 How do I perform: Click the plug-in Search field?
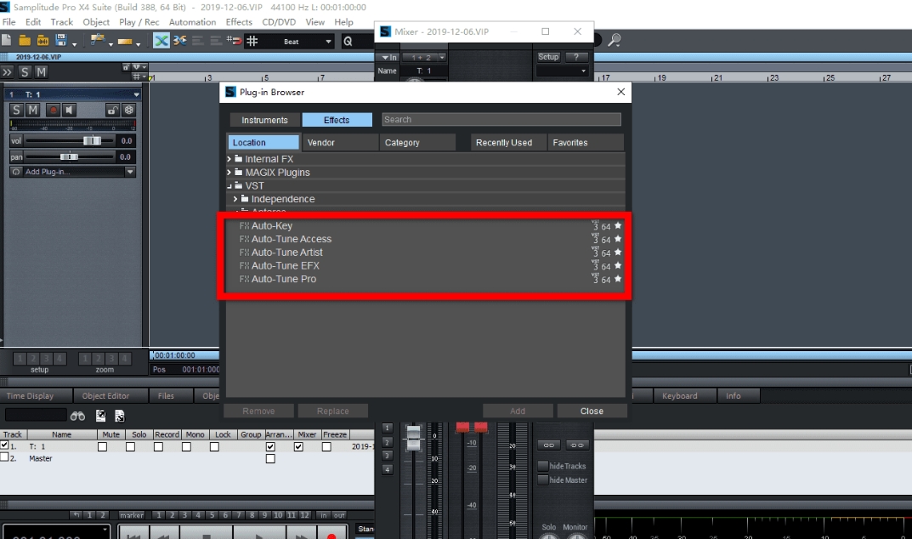point(501,119)
